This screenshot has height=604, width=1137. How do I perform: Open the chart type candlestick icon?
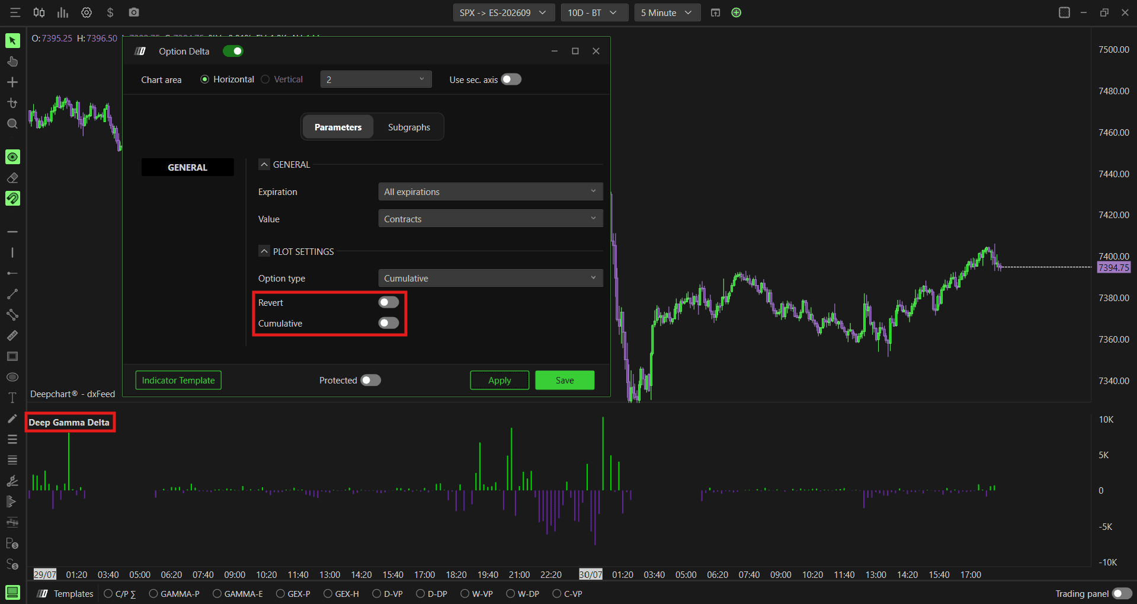39,12
